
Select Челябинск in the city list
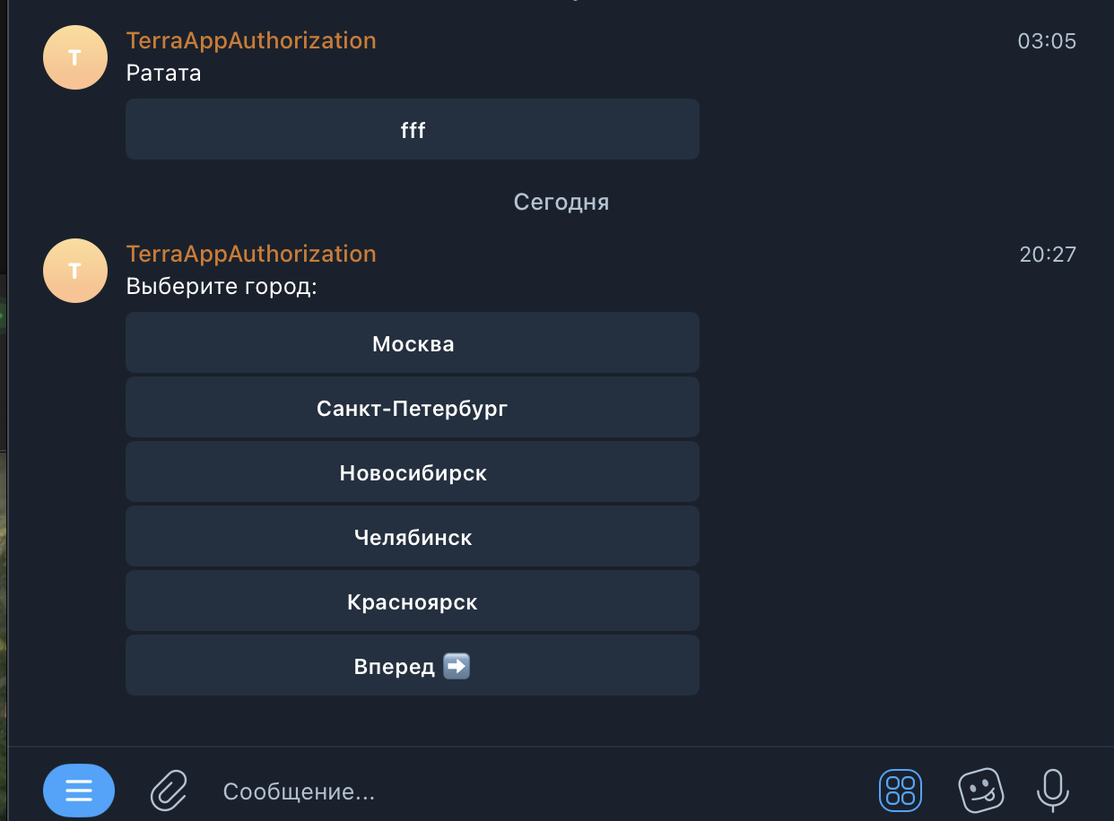(x=413, y=537)
